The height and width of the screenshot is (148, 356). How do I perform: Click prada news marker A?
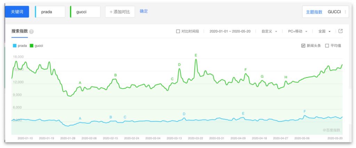point(80,118)
